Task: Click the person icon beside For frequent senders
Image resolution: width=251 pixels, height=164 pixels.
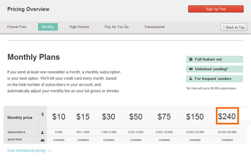Action: (x=191, y=79)
